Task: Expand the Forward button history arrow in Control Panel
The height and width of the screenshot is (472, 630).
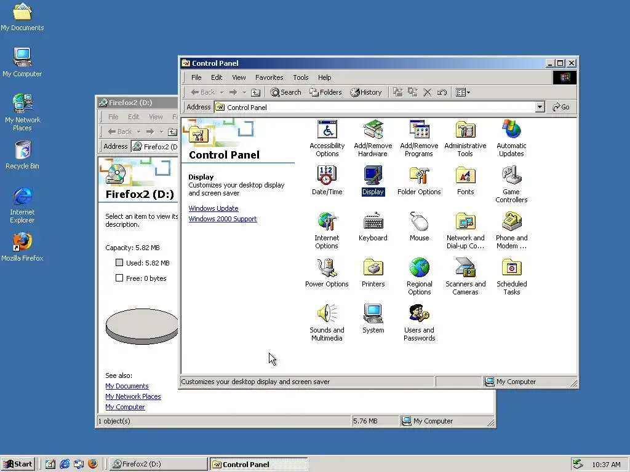Action: (x=244, y=92)
